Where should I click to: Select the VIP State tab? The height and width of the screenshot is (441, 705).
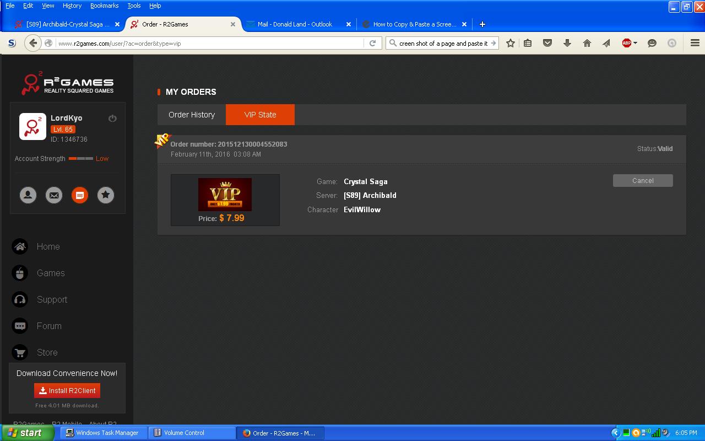click(260, 115)
